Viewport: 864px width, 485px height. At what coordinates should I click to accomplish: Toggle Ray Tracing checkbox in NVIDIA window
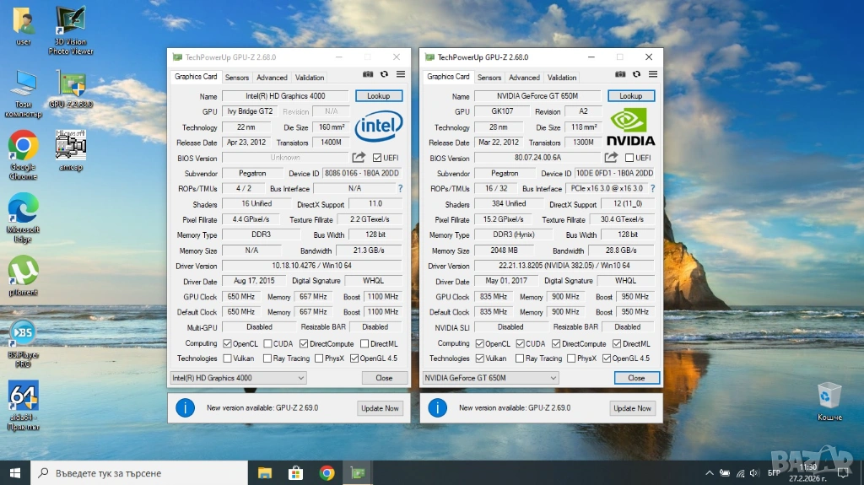pyautogui.click(x=520, y=358)
